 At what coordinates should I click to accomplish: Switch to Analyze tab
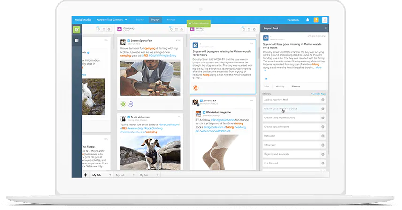pyautogui.click(x=171, y=20)
